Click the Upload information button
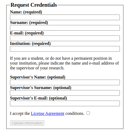This screenshot has height=131, width=129. tap(27, 123)
